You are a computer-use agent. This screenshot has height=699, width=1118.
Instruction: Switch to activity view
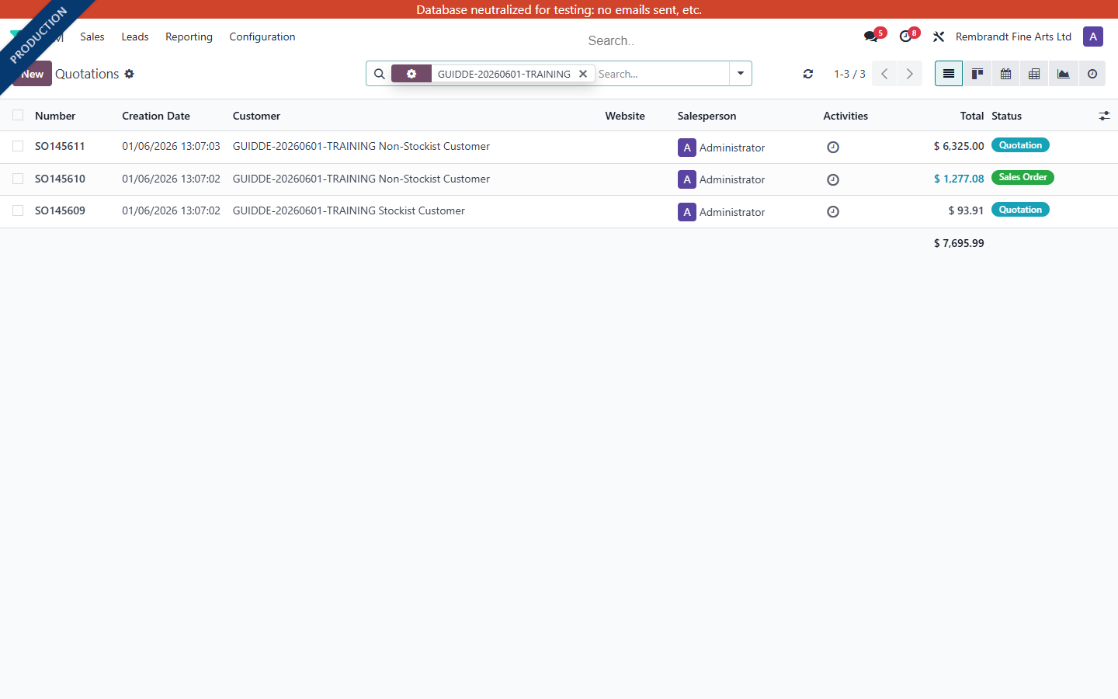pos(1092,74)
